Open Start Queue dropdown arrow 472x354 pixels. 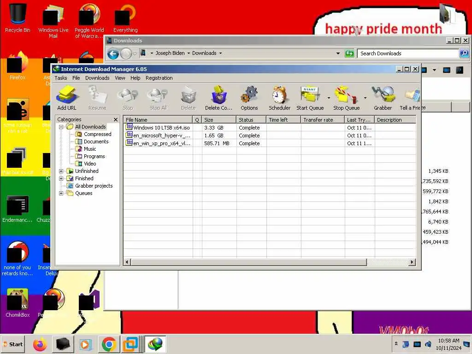coord(329,98)
